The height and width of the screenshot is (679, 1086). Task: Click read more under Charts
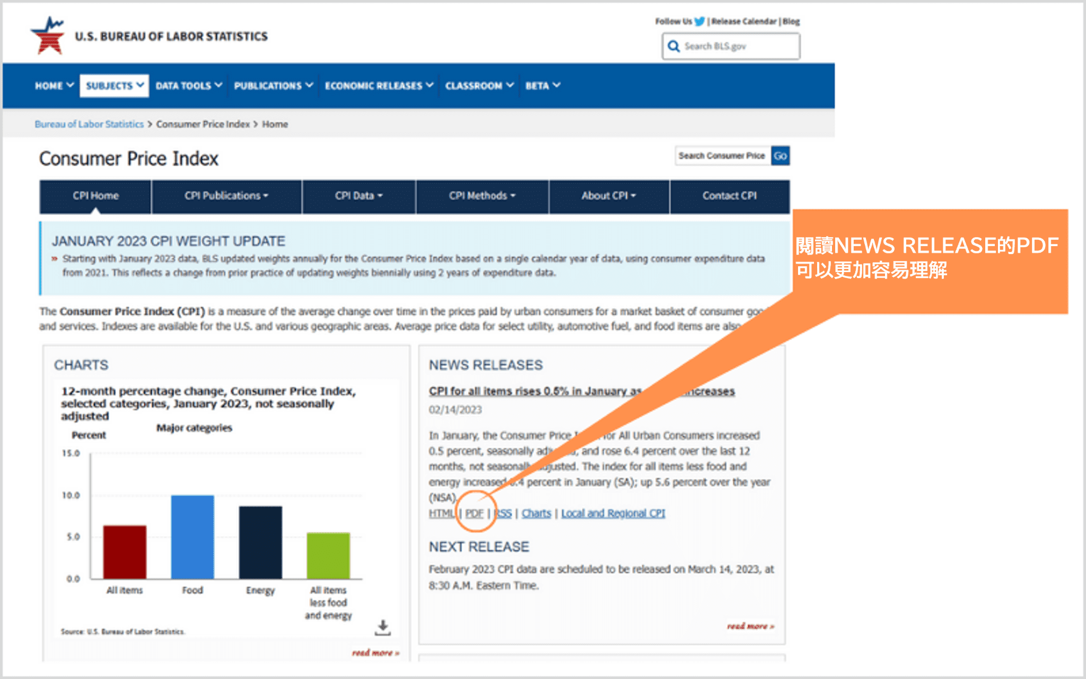(375, 652)
